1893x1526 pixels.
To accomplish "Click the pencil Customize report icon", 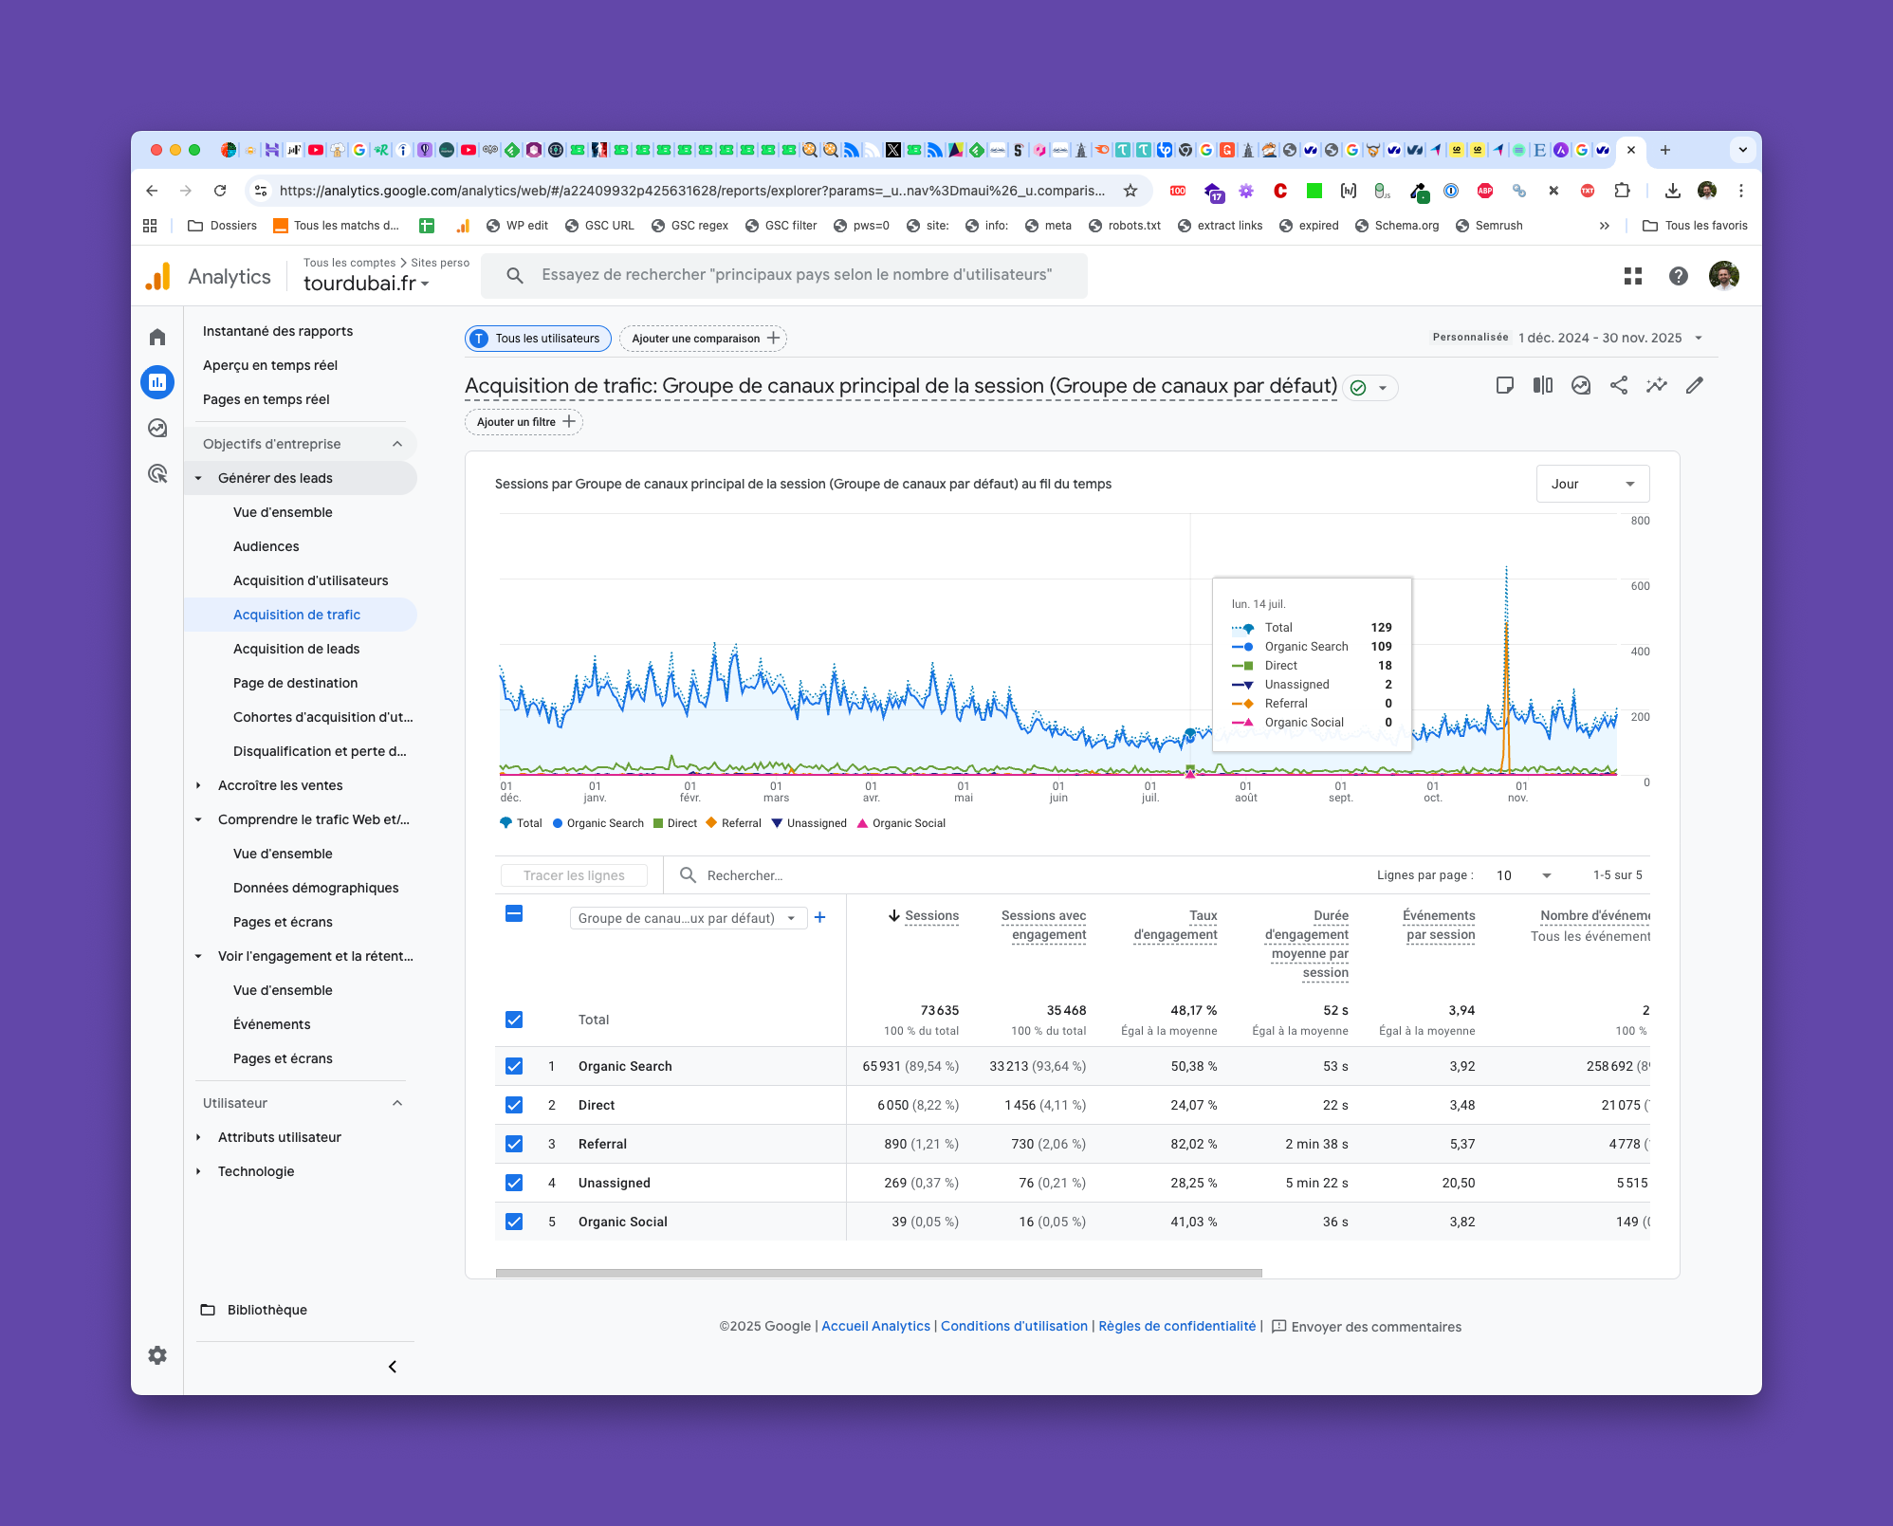I will (1695, 385).
